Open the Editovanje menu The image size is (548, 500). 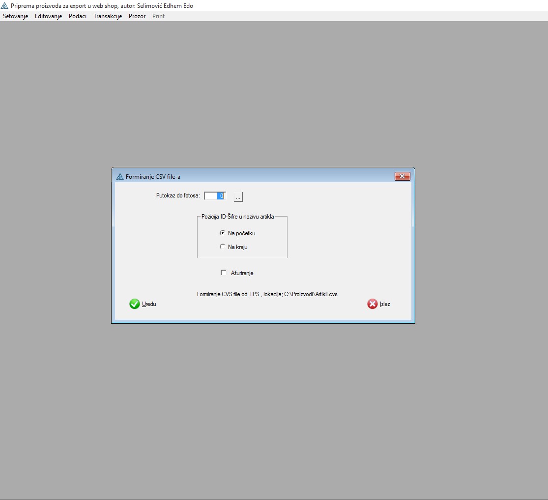[48, 16]
